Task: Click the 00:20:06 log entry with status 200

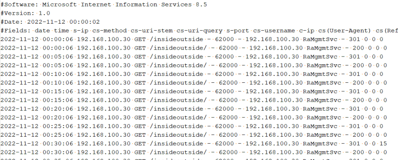Action: point(193,117)
